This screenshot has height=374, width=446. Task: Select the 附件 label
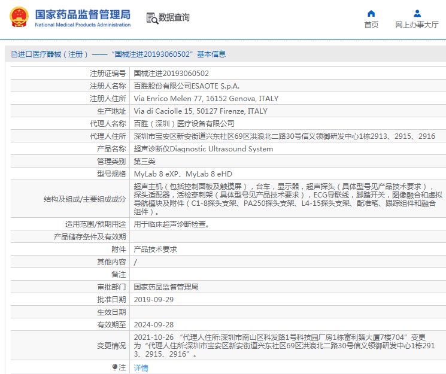pos(119,249)
